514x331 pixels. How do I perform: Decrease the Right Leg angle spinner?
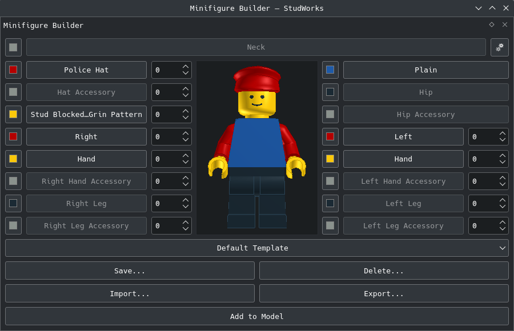click(x=186, y=207)
